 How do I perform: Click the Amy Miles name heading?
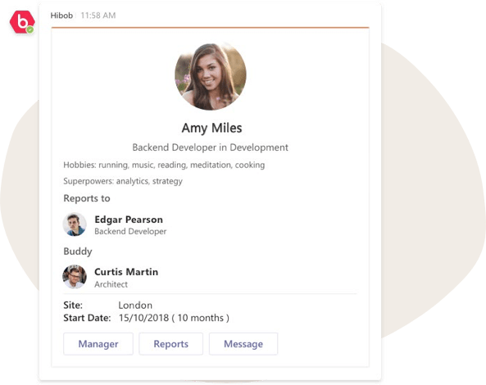[211, 129]
